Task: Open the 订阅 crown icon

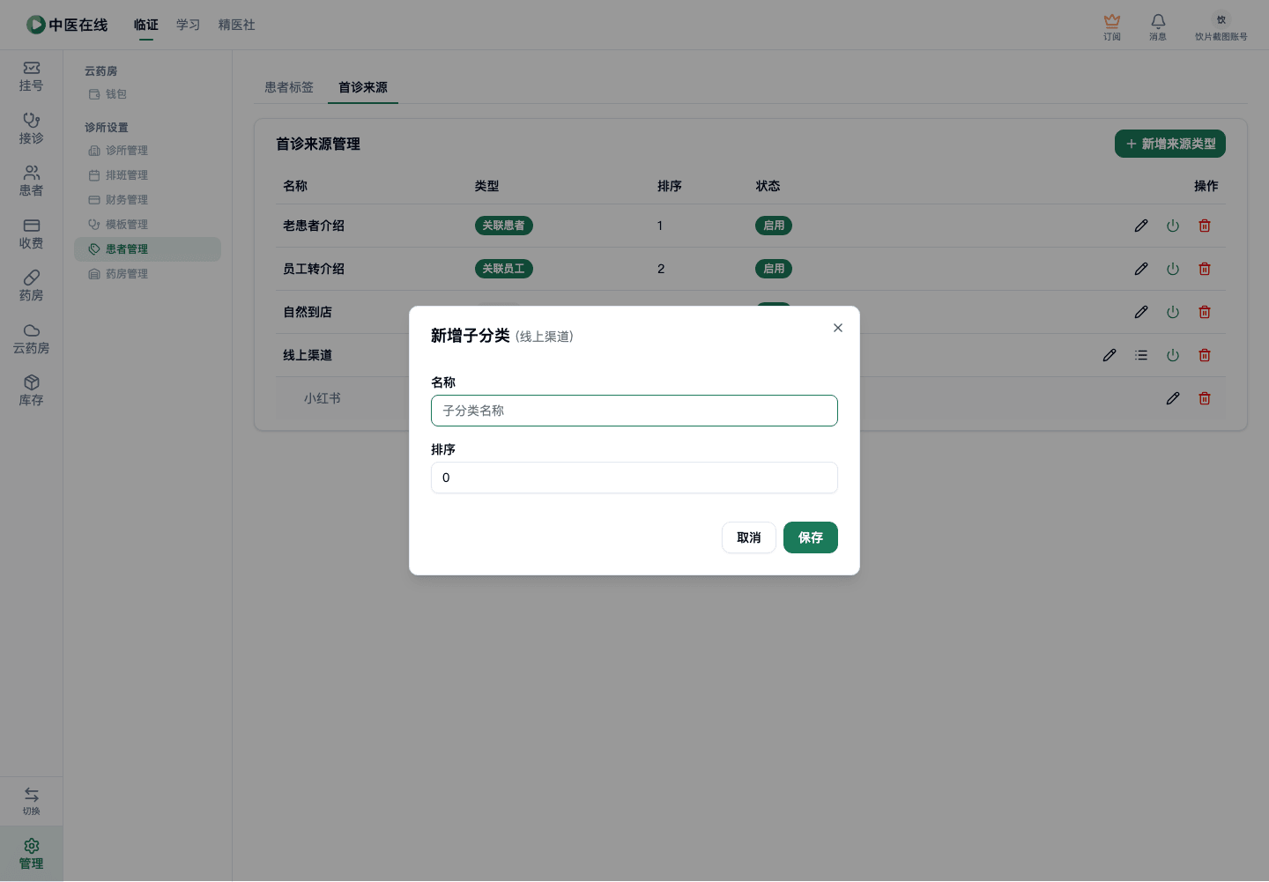Action: [1112, 26]
